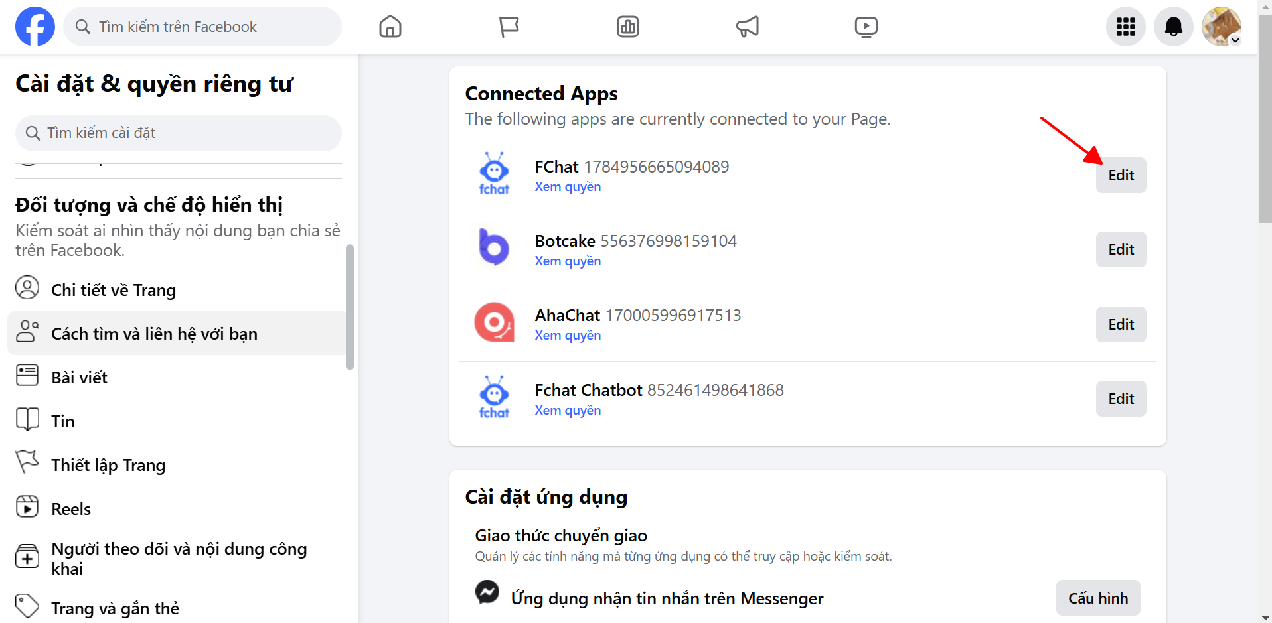The height and width of the screenshot is (623, 1272).
Task: Click Ứng dụng nhận tin nhắn trên Messenger
Action: point(667,598)
